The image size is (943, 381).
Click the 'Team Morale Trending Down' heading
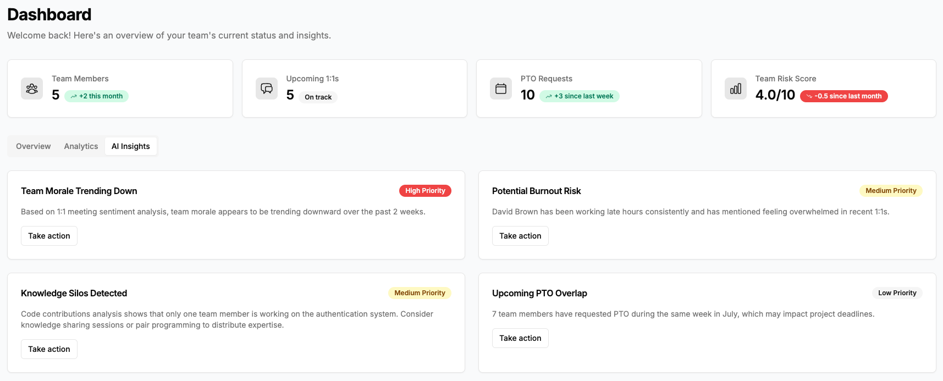[x=79, y=191]
